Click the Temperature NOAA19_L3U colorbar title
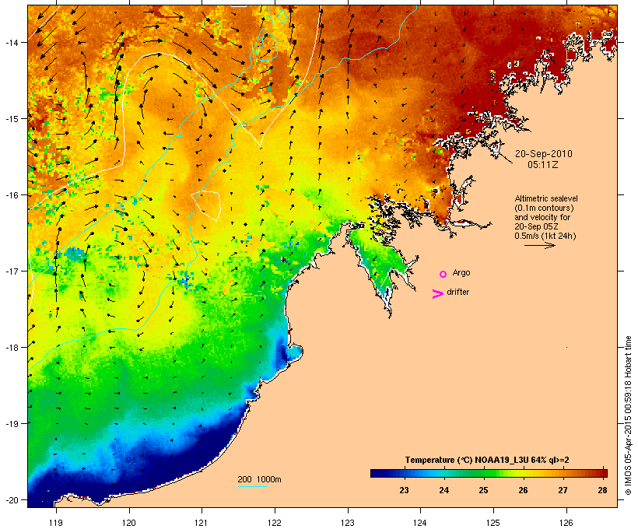This screenshot has height=529, width=638. pyautogui.click(x=487, y=460)
